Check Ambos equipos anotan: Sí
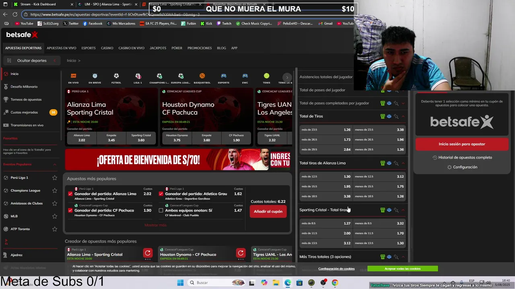The image size is (515, 289). click(161, 210)
